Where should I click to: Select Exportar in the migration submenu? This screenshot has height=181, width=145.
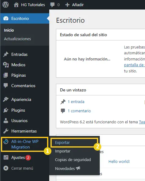tap(62, 143)
